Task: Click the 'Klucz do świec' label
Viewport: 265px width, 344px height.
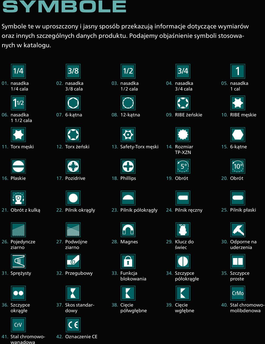Action: pyautogui.click(x=184, y=244)
